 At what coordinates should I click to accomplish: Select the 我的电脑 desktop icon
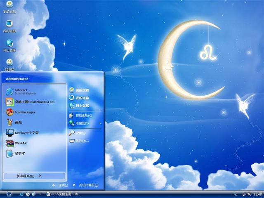[9, 26]
